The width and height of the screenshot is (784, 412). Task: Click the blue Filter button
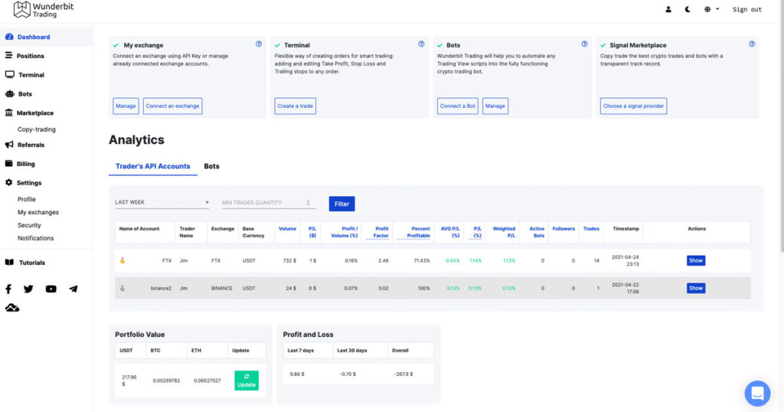(341, 204)
